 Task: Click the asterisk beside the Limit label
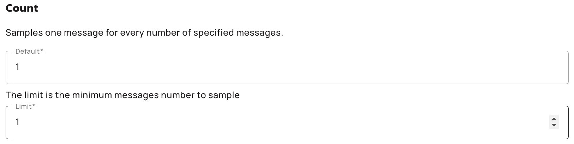click(34, 106)
